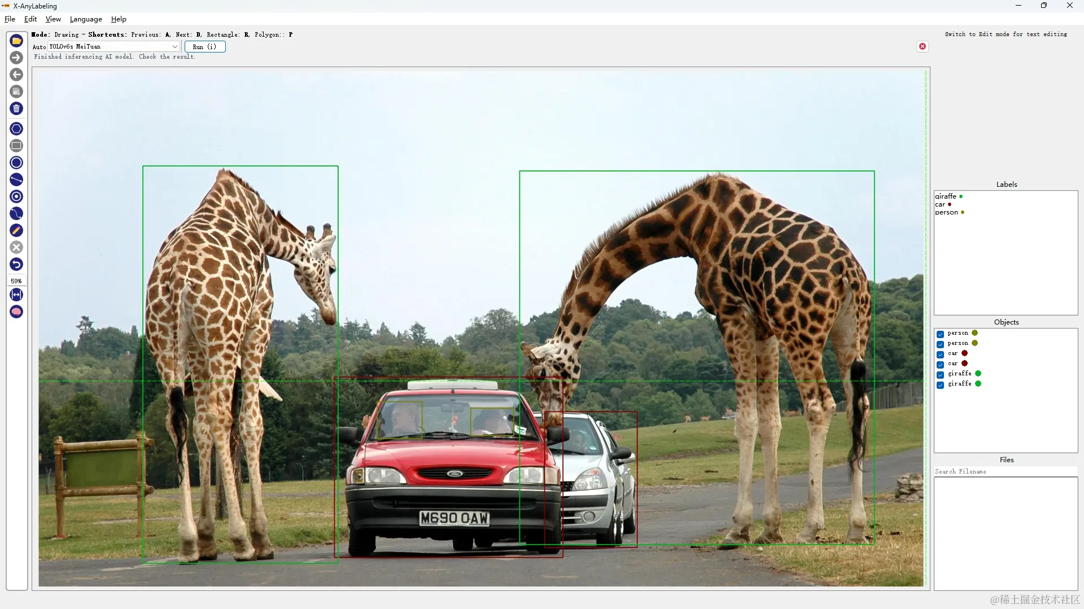Click the Search Filename field

point(1006,471)
